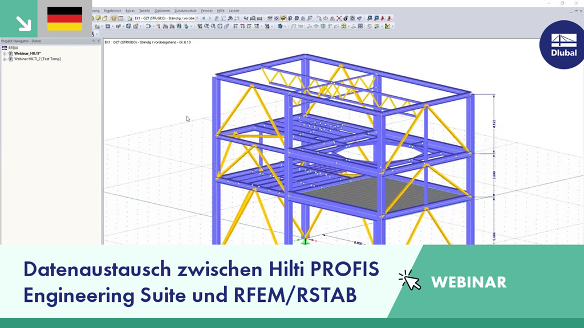Open the Tabelle menu
584x328 pixels.
pos(144,11)
